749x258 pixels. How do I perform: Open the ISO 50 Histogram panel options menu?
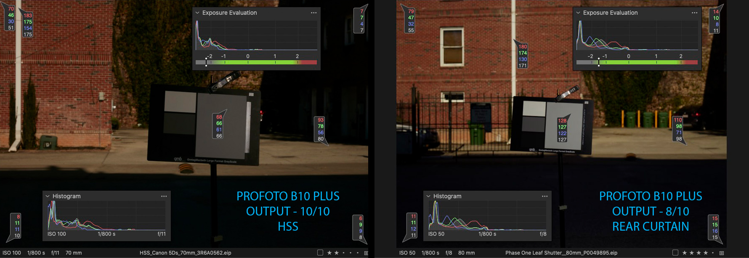[544, 196]
